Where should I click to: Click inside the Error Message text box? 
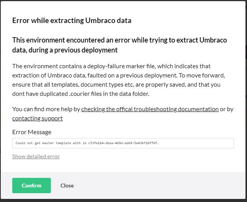[x=191, y=143]
